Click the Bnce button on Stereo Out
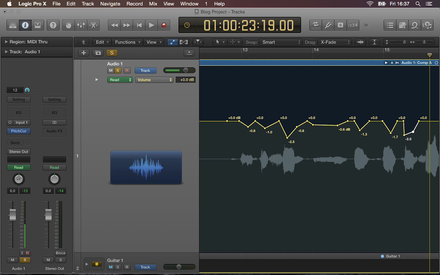Viewport: 440px width, 275px height. (61, 253)
